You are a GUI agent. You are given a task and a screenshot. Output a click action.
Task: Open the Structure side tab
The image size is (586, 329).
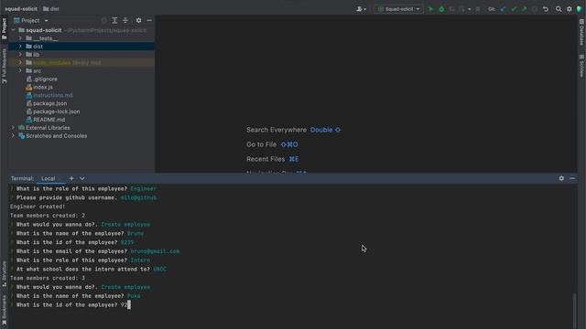coord(4,274)
